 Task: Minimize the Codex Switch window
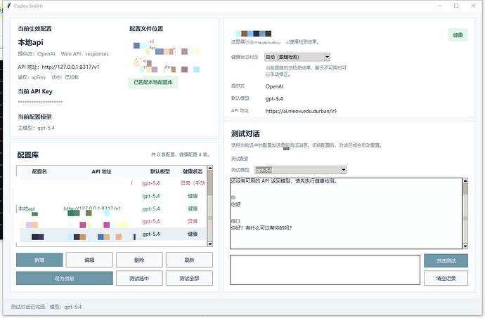tap(439, 6)
